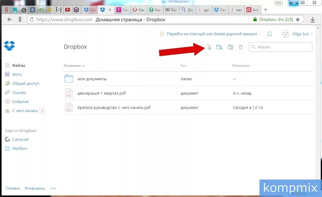Switch to the Дор tab
The height and width of the screenshot is (197, 322).
(188, 10)
